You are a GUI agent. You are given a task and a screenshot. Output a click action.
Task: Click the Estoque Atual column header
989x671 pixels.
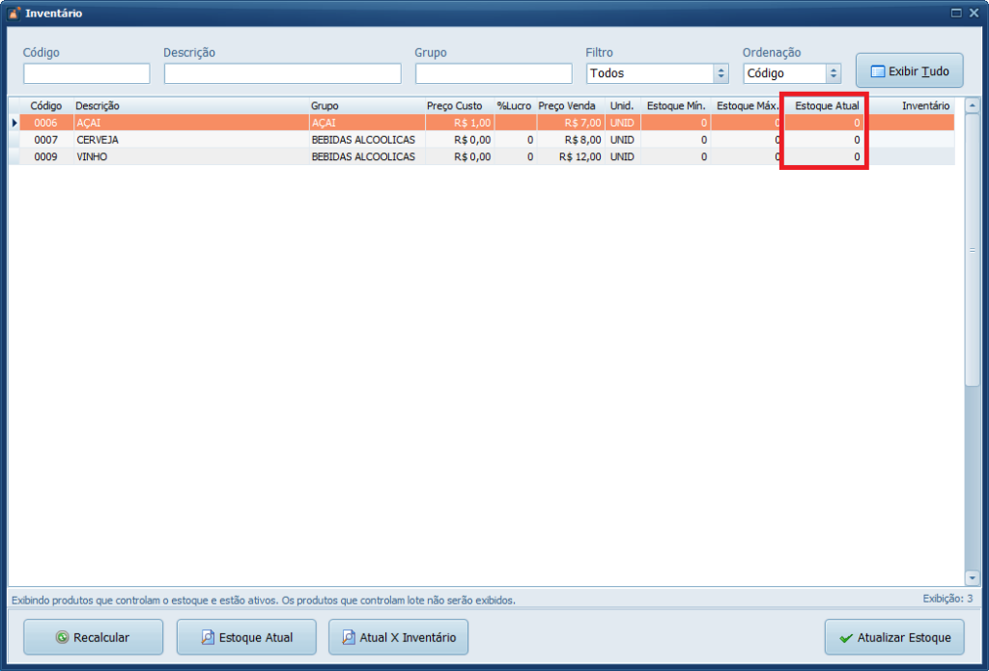827,105
